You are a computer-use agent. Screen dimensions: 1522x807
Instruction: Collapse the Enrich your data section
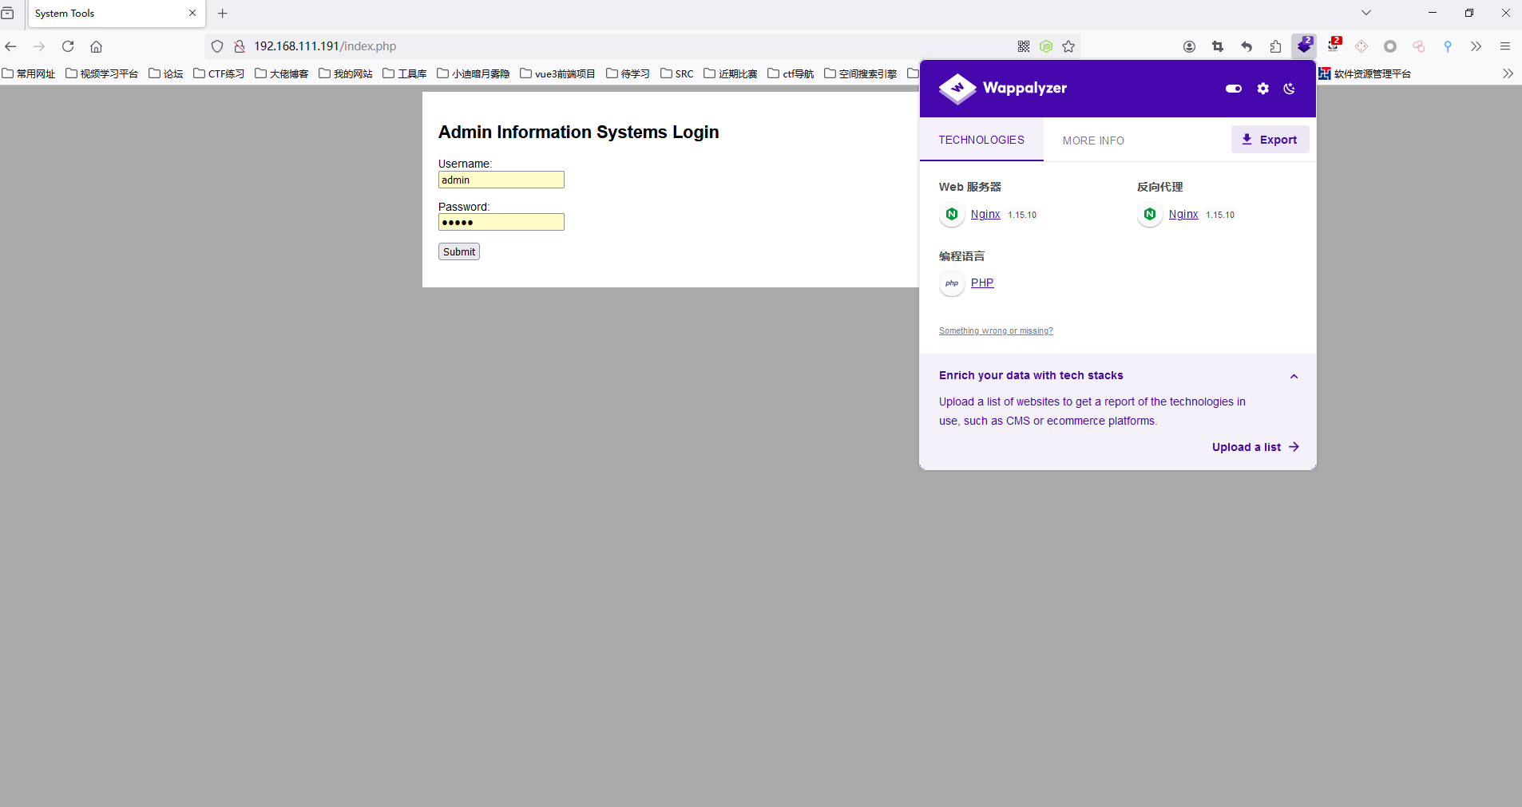pyautogui.click(x=1294, y=376)
